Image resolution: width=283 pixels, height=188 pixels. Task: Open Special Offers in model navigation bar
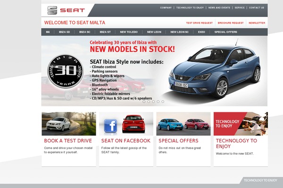pyautogui.click(x=225, y=32)
